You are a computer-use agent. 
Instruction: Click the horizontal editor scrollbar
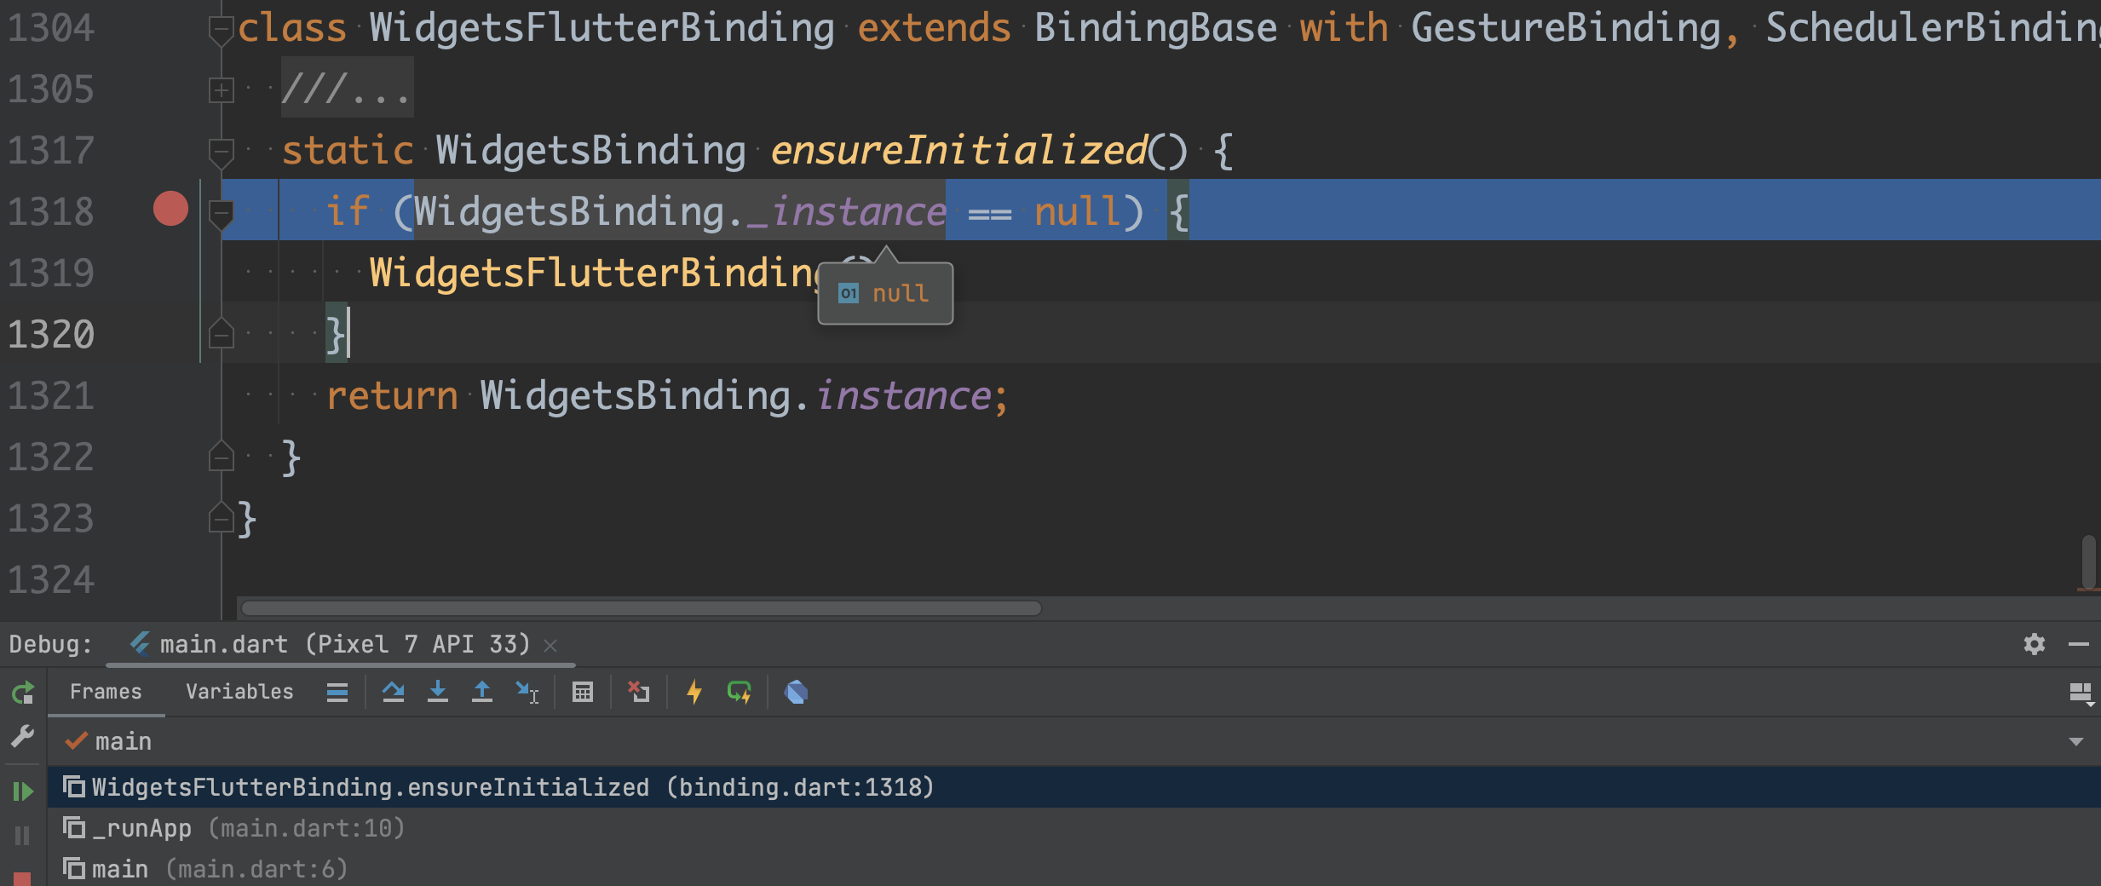(642, 608)
